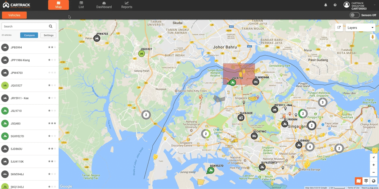
Task: Enable the Sensors toggle
Action: [354, 15]
